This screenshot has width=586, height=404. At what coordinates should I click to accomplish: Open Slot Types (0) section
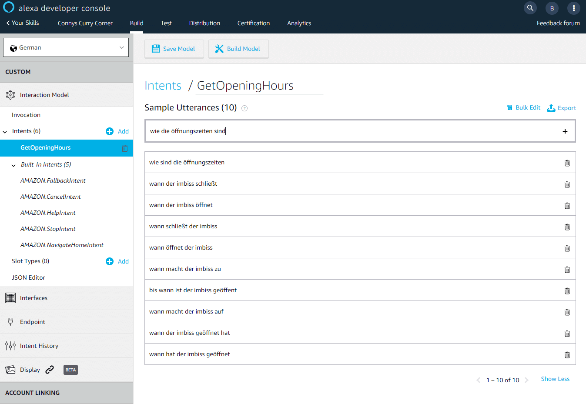point(30,261)
